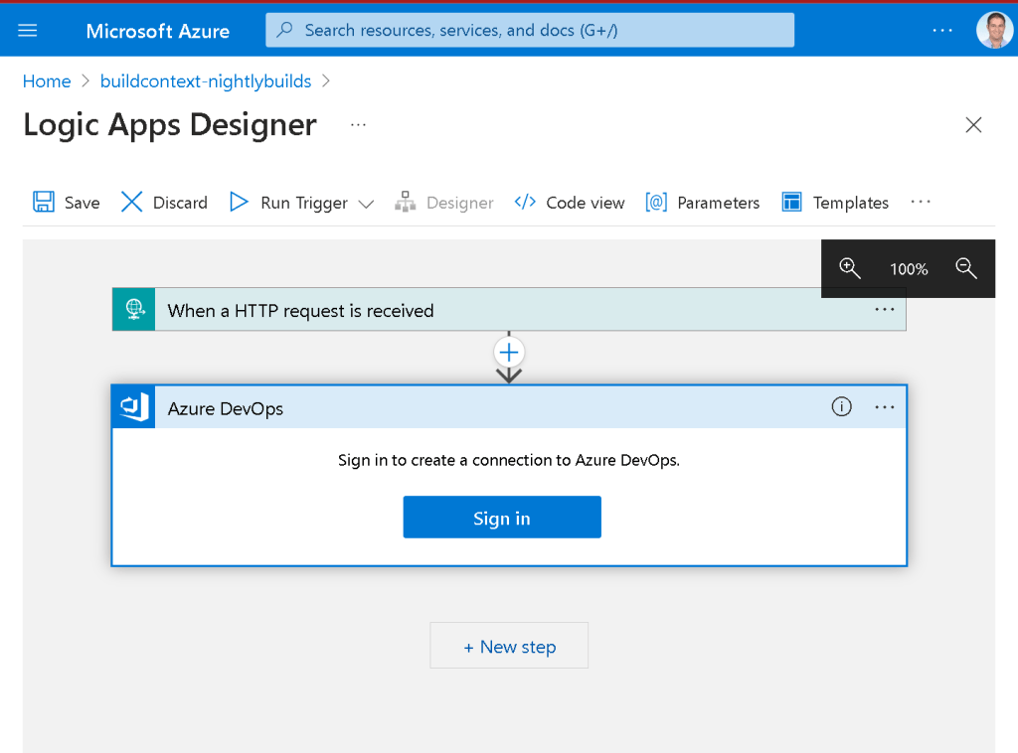The width and height of the screenshot is (1018, 753).
Task: Click the Run Trigger play icon
Action: coord(239,202)
